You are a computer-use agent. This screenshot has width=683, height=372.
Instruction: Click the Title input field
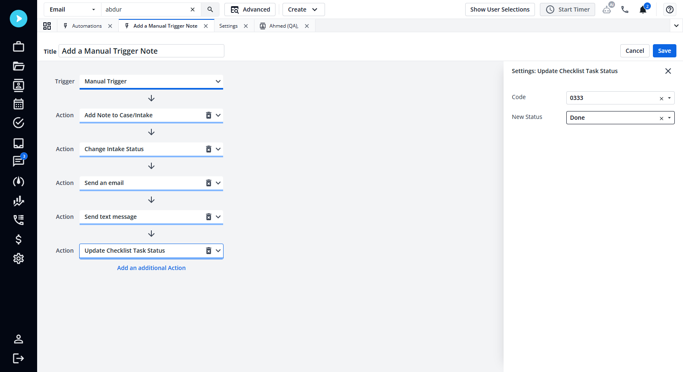(x=141, y=51)
